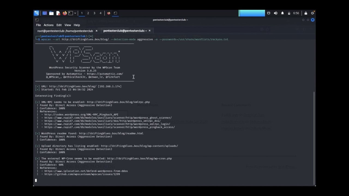Image resolution: width=349 pixels, height=196 pixels.
Task: Click the terminal vertical scrollbar
Action: [x=314, y=138]
